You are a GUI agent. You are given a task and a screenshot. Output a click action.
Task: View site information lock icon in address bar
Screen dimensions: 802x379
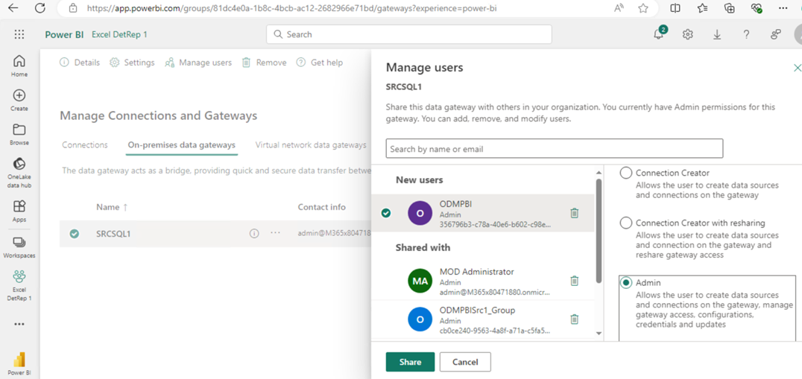pos(73,8)
